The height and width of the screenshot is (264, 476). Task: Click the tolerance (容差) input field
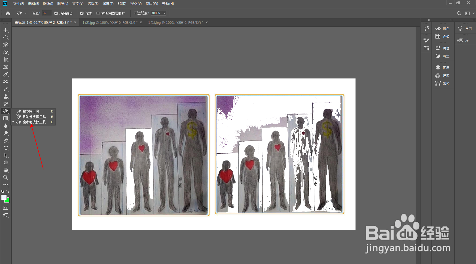(47, 13)
